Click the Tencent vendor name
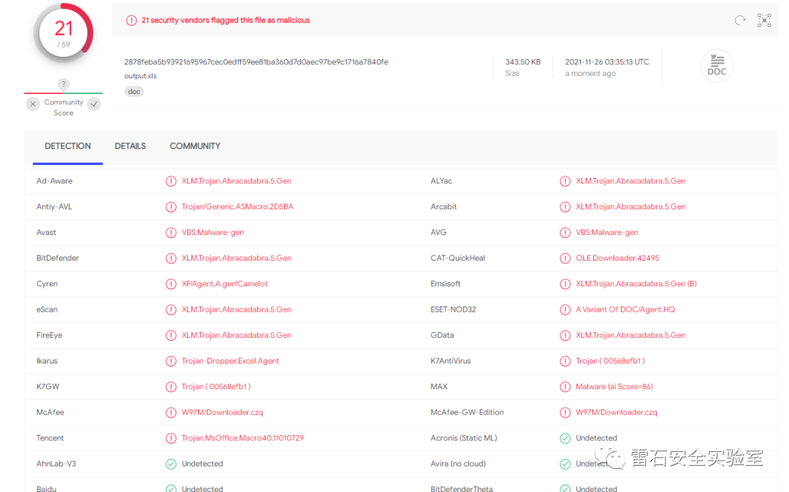The width and height of the screenshot is (789, 492). [50, 438]
